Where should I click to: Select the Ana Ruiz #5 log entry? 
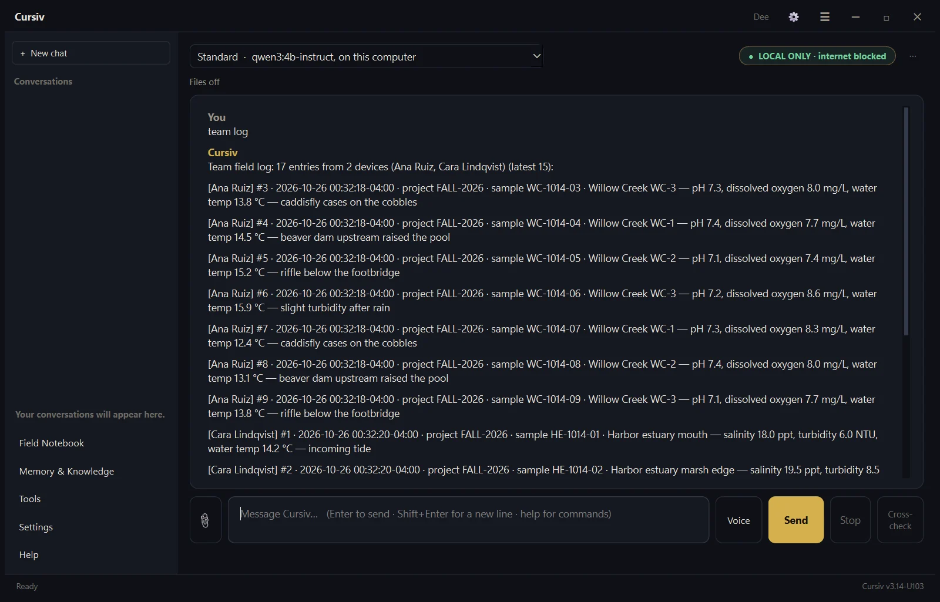point(542,265)
